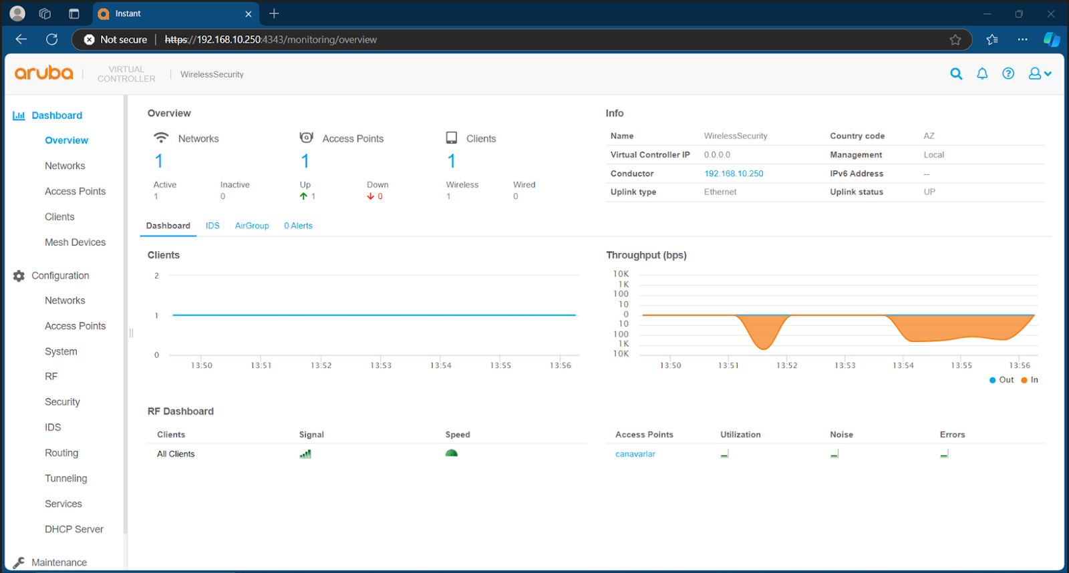Switch to the Dashboard tab

(x=168, y=226)
